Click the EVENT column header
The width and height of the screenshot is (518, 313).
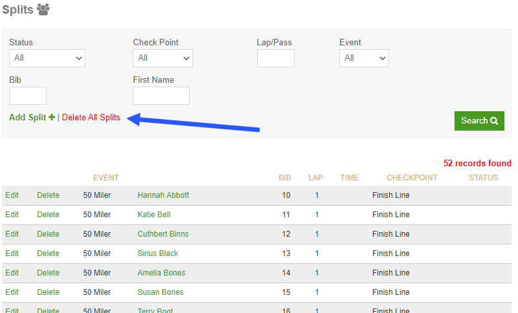tap(106, 178)
